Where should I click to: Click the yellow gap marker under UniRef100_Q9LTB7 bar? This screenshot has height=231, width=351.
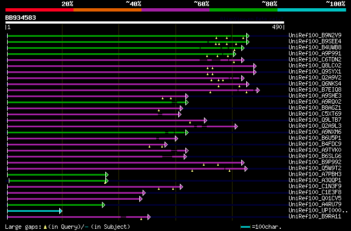point(190,122)
